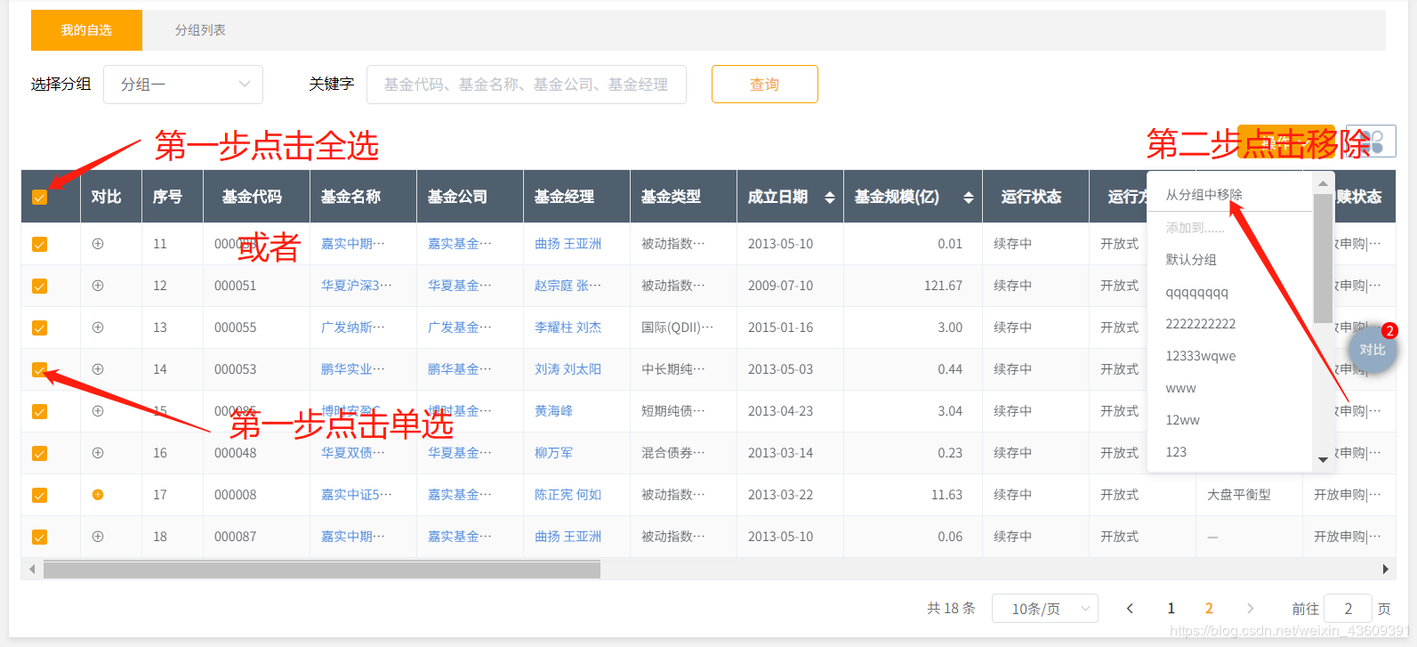Viewport: 1417px width, 647px height.
Task: Toggle the select-all checkbox in table header
Action: (39, 198)
